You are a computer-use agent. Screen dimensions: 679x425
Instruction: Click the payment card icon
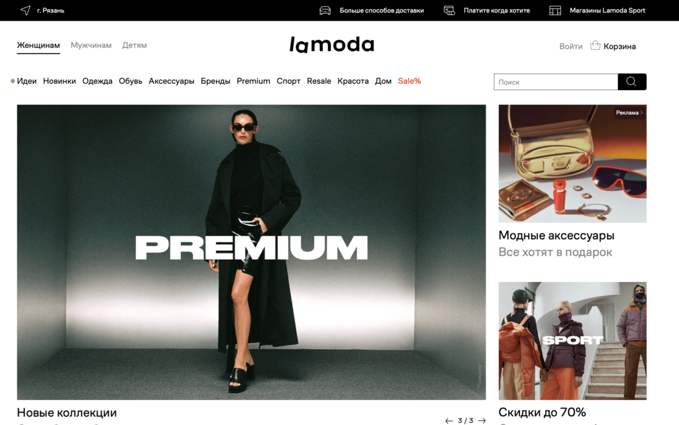[449, 10]
